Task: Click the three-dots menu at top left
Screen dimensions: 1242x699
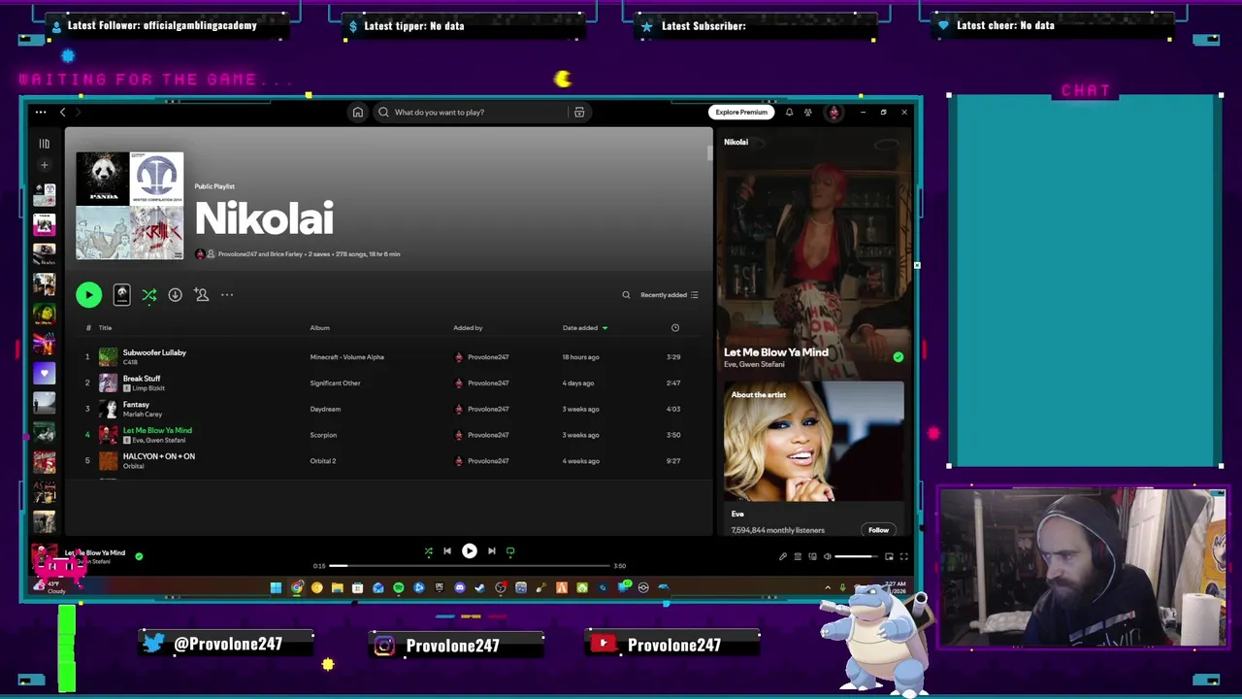Action: click(41, 113)
